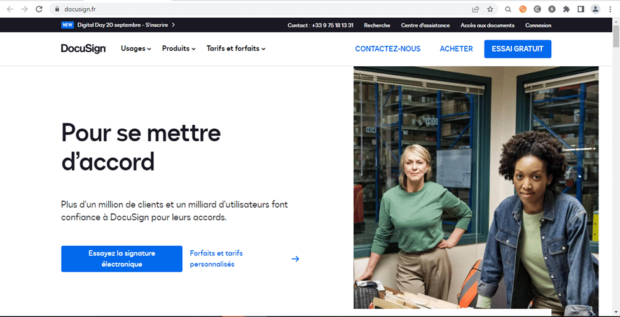
Task: Click the ESSAI GRATUIT button
Action: (518, 49)
